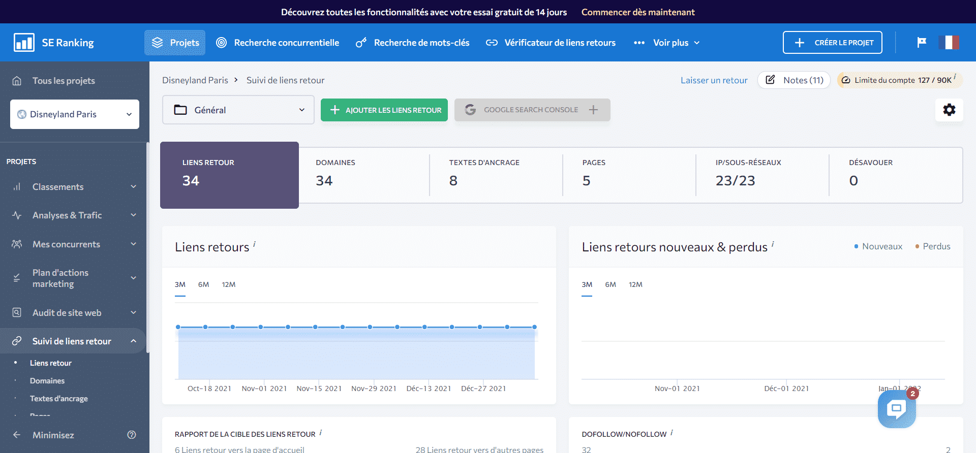Click the Laisser un retour link

coord(714,80)
